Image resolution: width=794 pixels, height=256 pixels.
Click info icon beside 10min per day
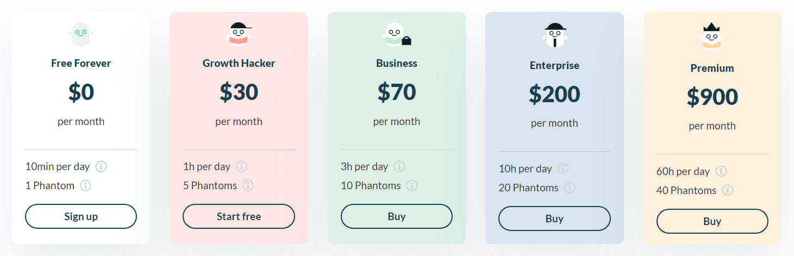pyautogui.click(x=101, y=166)
